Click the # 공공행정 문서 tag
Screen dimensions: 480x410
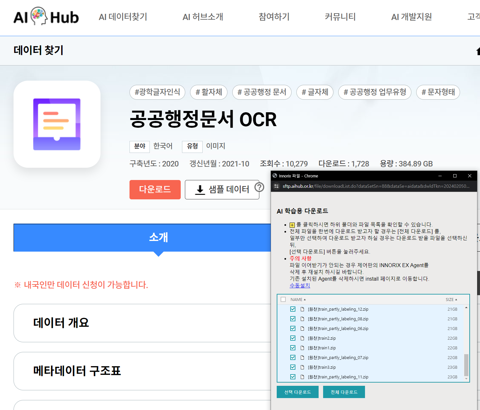click(x=262, y=92)
